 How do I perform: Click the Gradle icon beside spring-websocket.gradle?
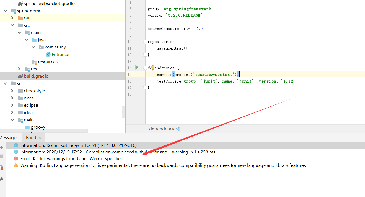click(x=21, y=3)
